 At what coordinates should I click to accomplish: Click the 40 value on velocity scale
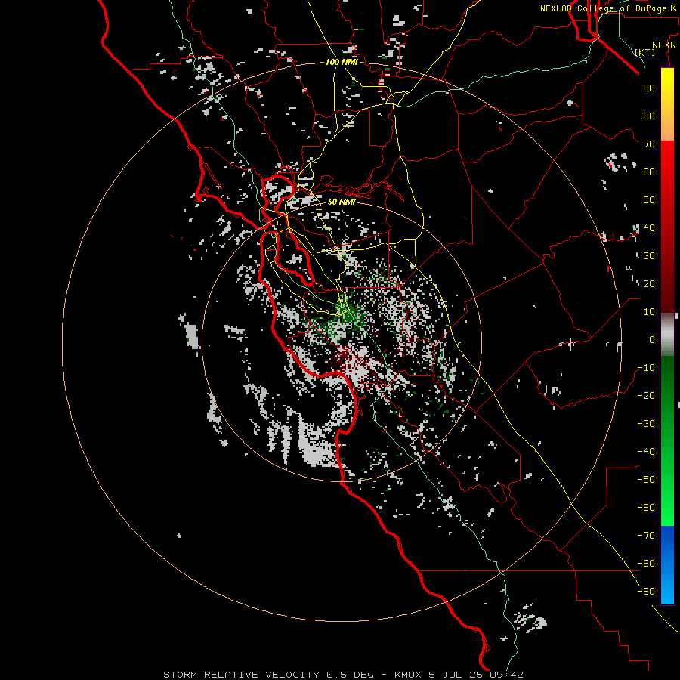click(649, 227)
